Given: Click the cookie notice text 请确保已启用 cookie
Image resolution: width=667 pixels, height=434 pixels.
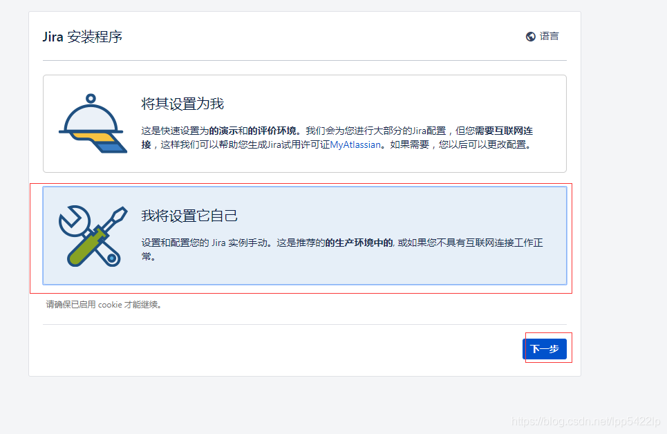Looking at the screenshot, I should tap(104, 305).
